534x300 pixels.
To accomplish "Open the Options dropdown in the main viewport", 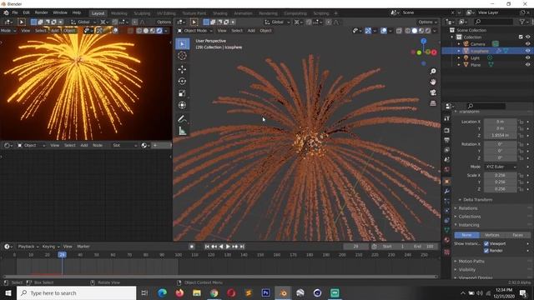I will coord(428,22).
